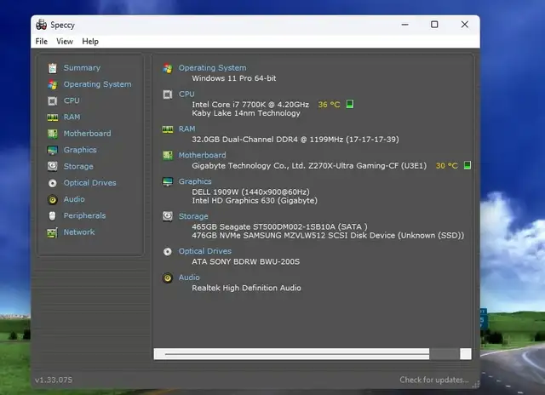Click the CPU heading link in the summary
This screenshot has height=395, width=545.
coord(186,94)
